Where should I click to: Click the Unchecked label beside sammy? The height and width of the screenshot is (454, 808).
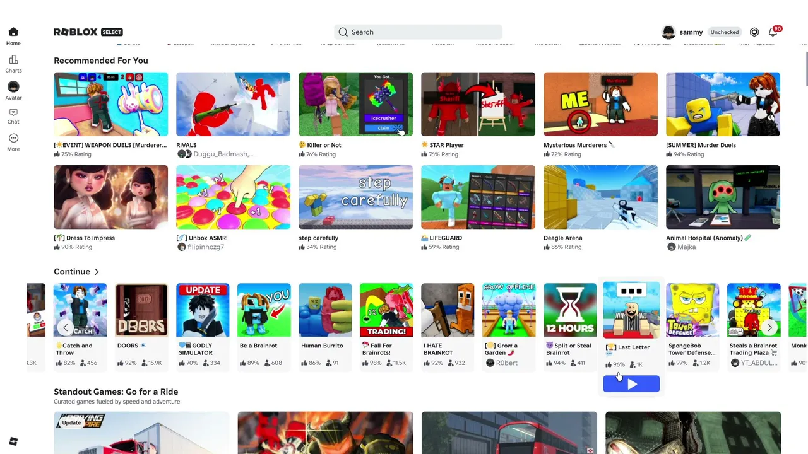pos(725,32)
